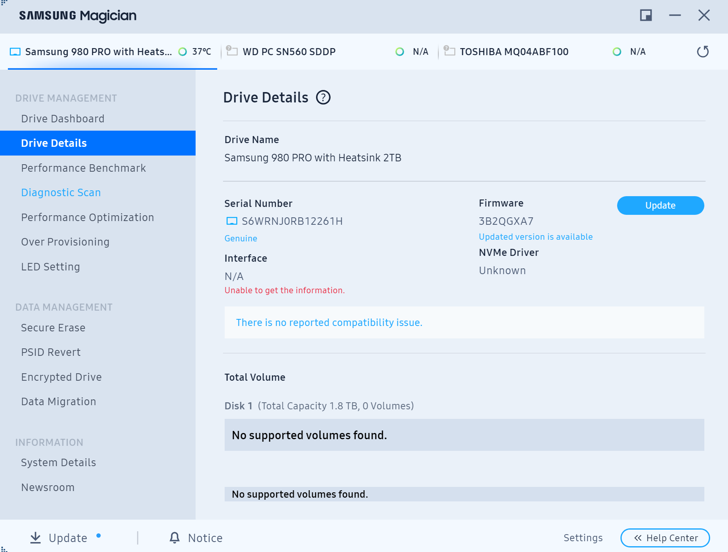Click the Notice bell icon
Image resolution: width=728 pixels, height=552 pixels.
click(x=175, y=538)
